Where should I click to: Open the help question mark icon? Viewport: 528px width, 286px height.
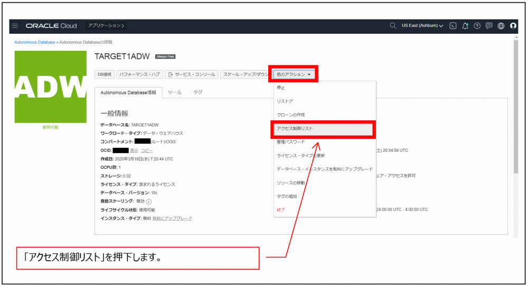point(477,26)
